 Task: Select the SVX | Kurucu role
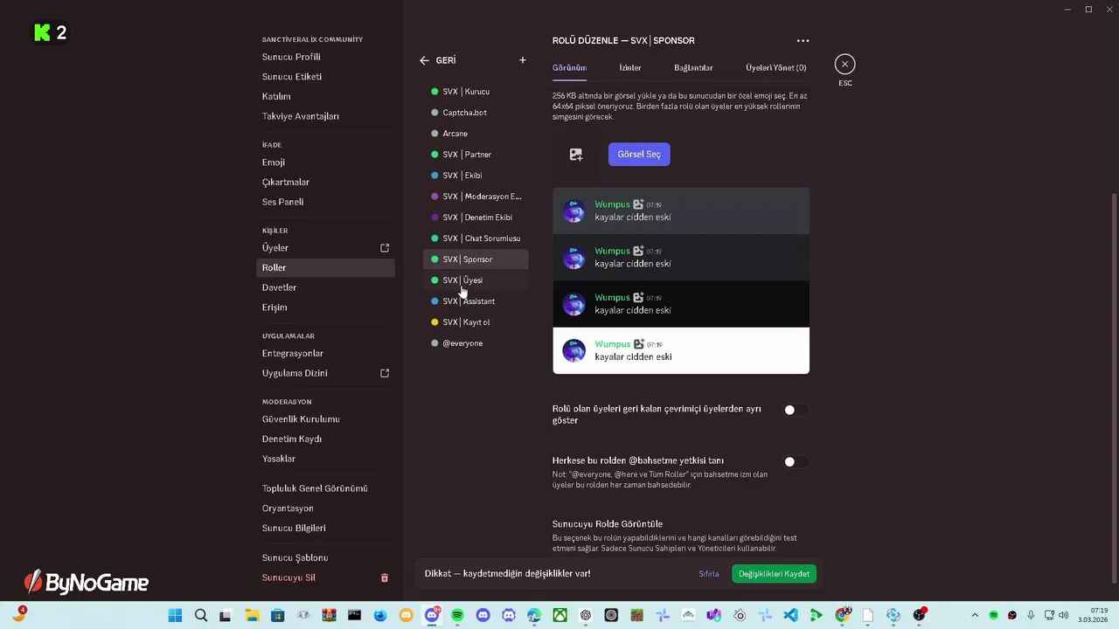coord(476,92)
